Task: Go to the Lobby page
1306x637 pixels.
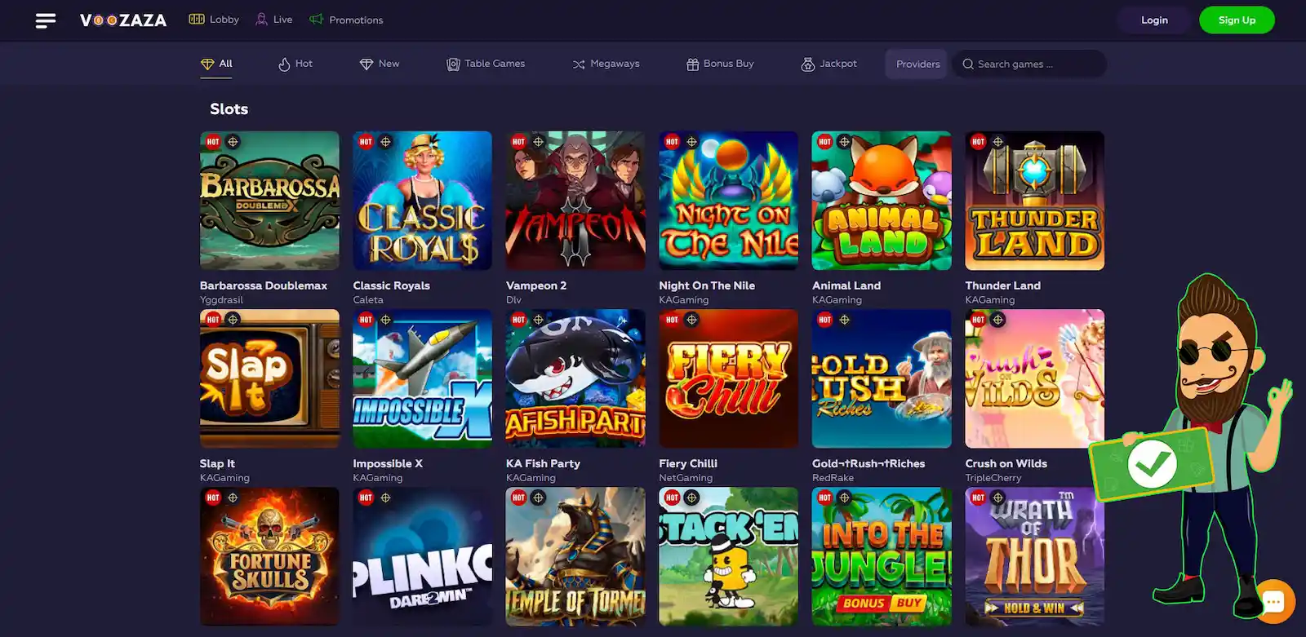Action: click(214, 20)
